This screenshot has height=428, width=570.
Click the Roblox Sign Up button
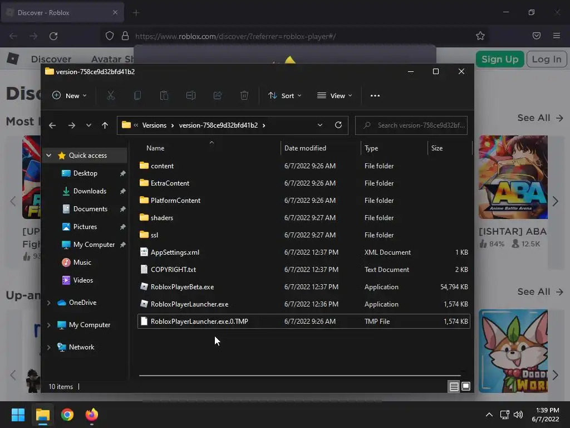pyautogui.click(x=500, y=59)
